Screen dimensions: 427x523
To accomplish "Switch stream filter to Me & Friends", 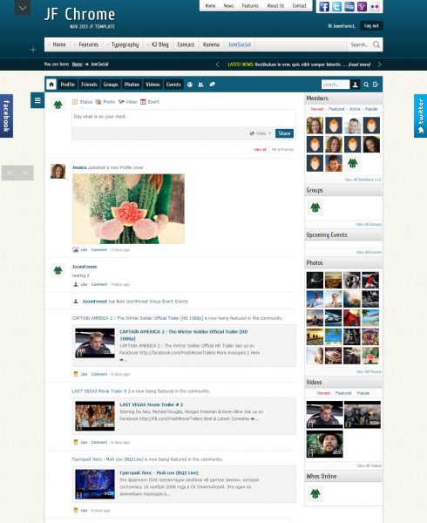I will click(x=282, y=149).
